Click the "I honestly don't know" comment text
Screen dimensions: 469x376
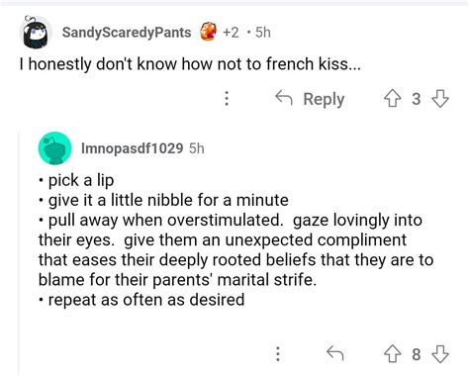pyautogui.click(x=190, y=64)
